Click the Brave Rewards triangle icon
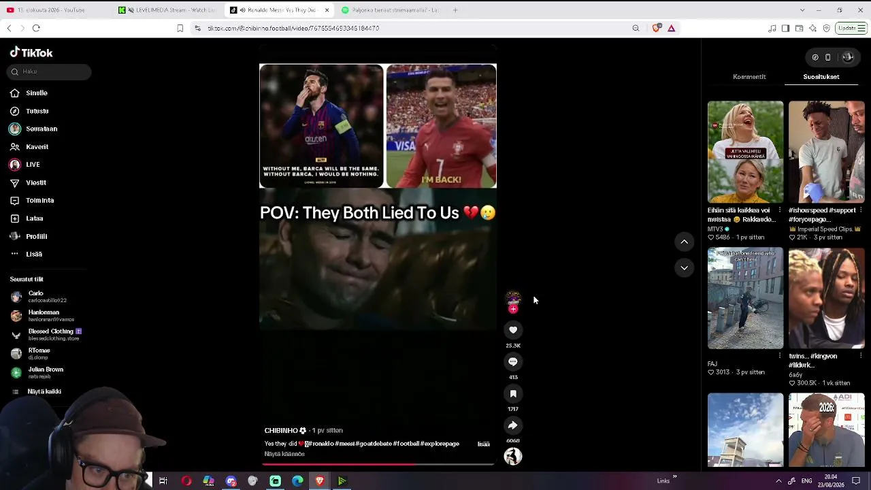Viewport: 871px width, 490px height. pyautogui.click(x=672, y=28)
